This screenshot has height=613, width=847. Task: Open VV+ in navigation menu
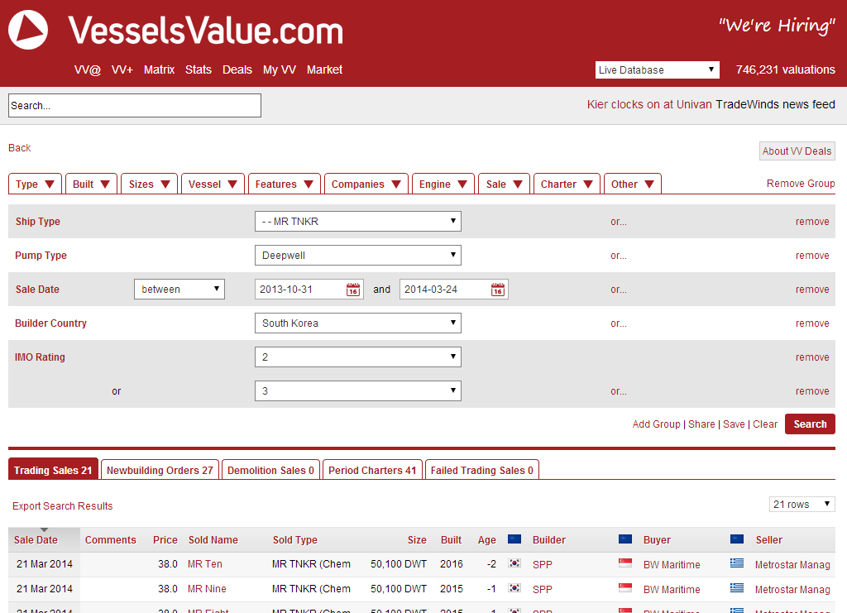click(x=122, y=69)
